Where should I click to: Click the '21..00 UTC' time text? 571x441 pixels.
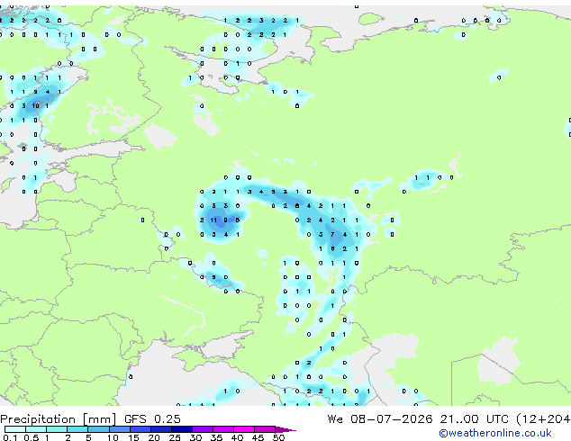click(474, 418)
